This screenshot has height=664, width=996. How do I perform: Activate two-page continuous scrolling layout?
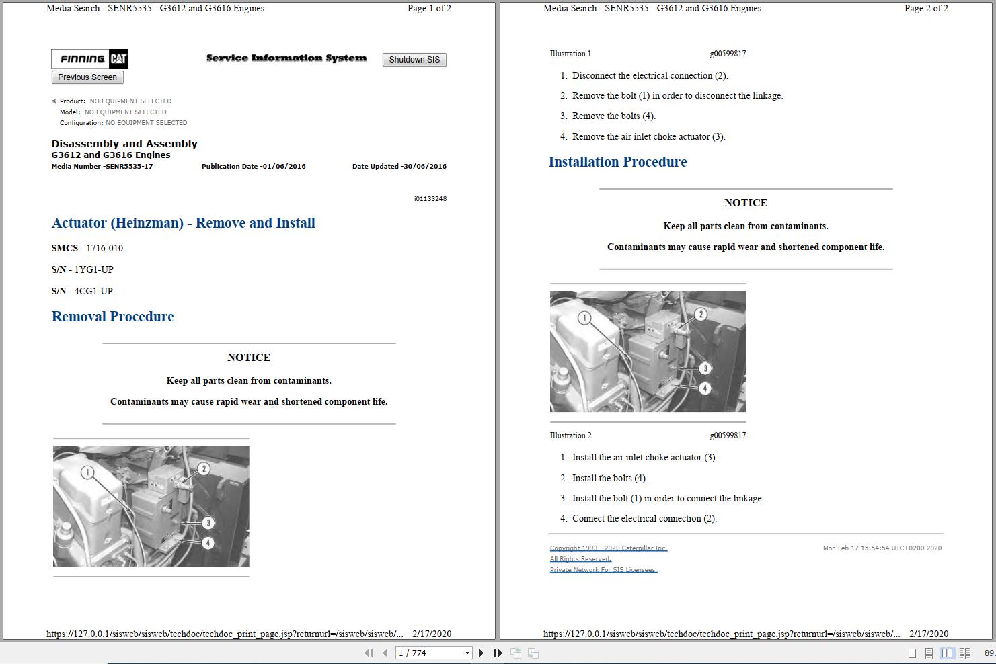tap(966, 653)
